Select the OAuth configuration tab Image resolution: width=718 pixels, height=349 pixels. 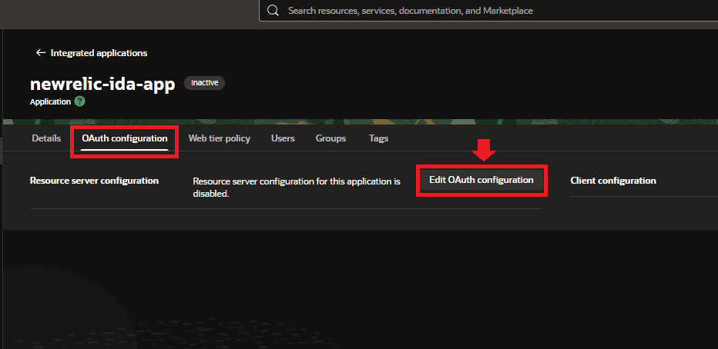pos(125,138)
